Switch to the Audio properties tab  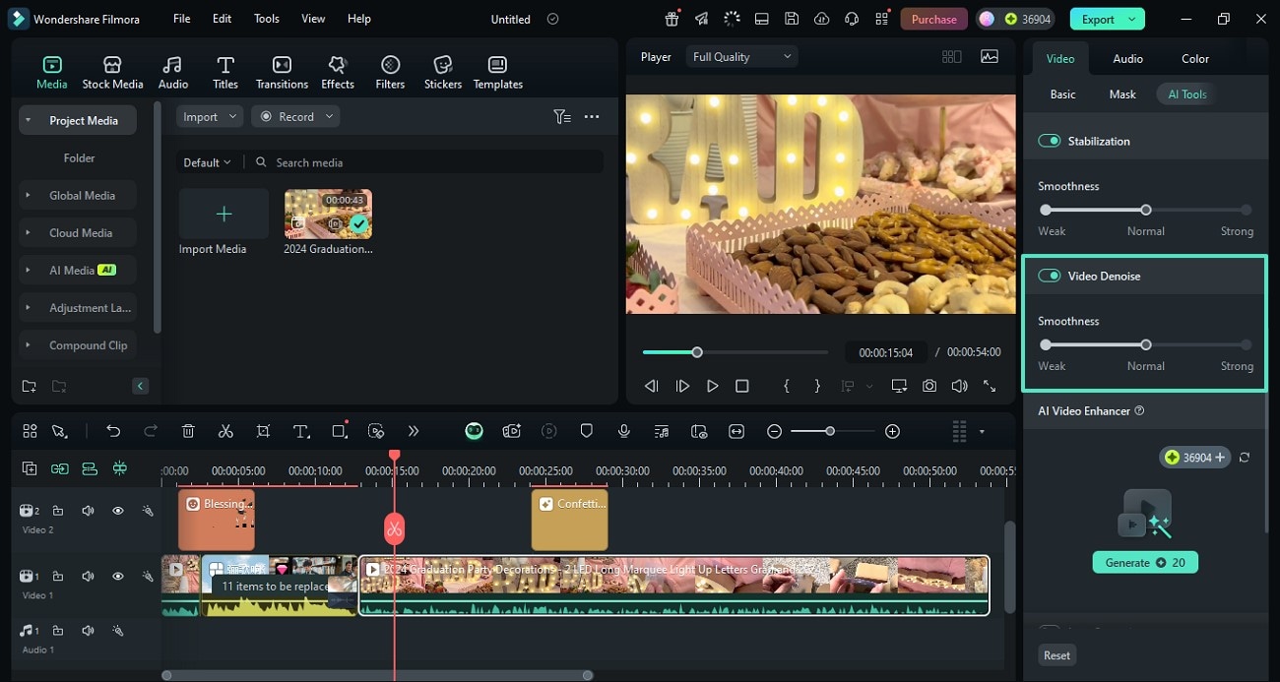click(1127, 58)
